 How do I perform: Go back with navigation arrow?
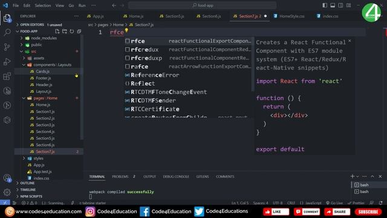[114, 5]
